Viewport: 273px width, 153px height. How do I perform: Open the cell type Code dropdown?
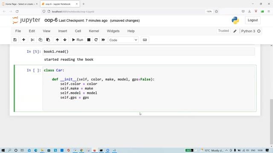click(123, 40)
